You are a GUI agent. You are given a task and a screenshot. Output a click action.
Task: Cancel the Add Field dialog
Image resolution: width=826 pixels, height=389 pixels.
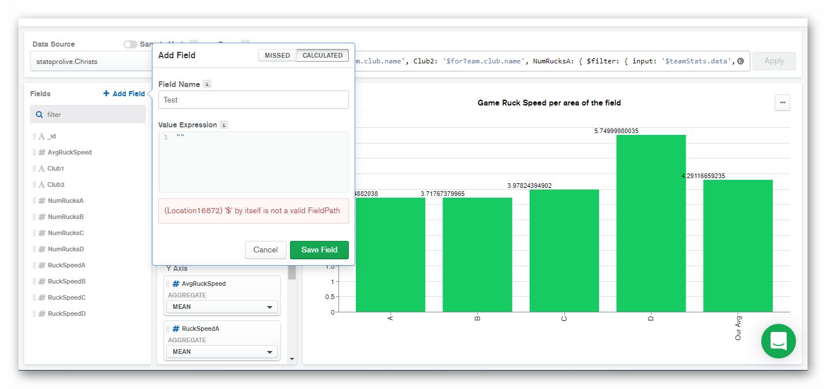265,250
